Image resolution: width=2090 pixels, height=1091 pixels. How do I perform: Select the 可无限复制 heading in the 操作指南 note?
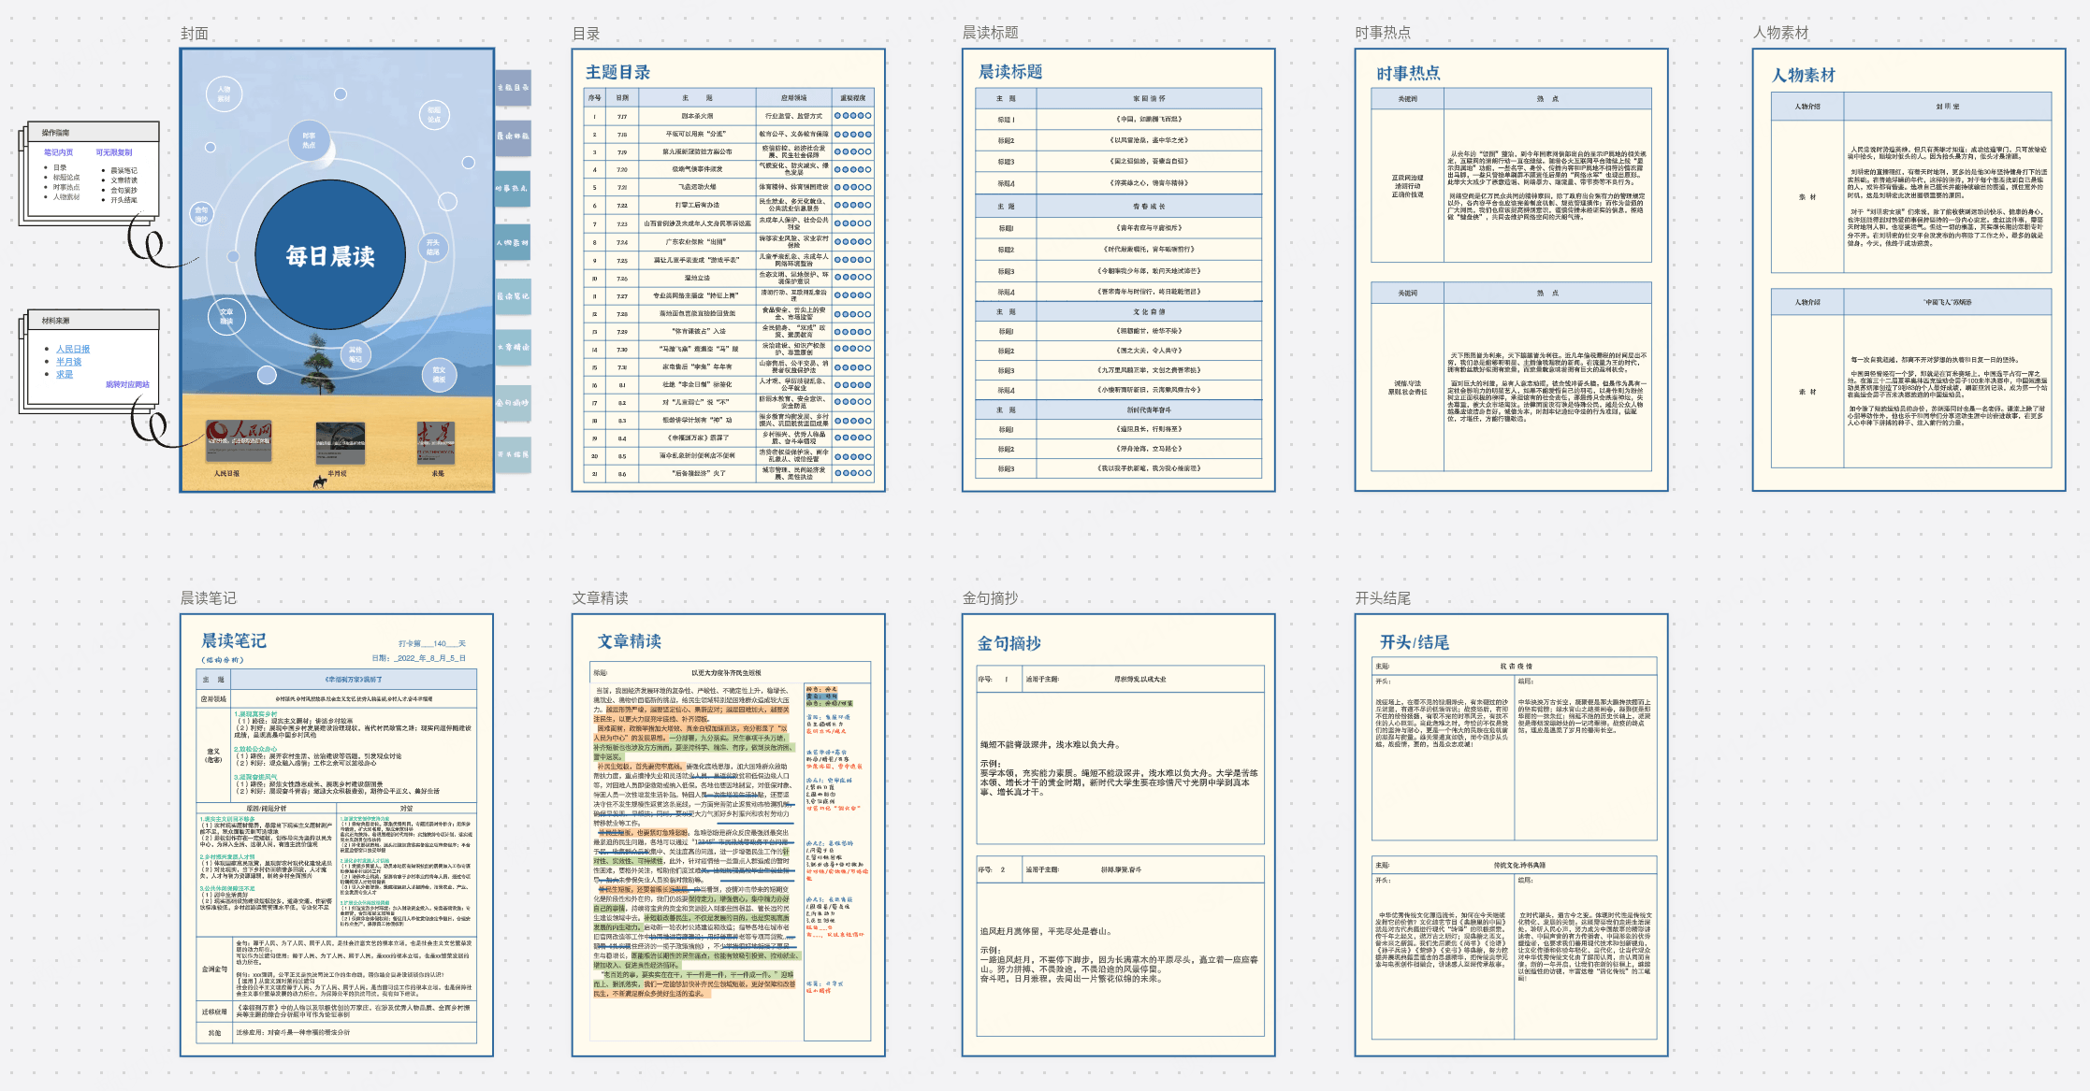[x=114, y=152]
